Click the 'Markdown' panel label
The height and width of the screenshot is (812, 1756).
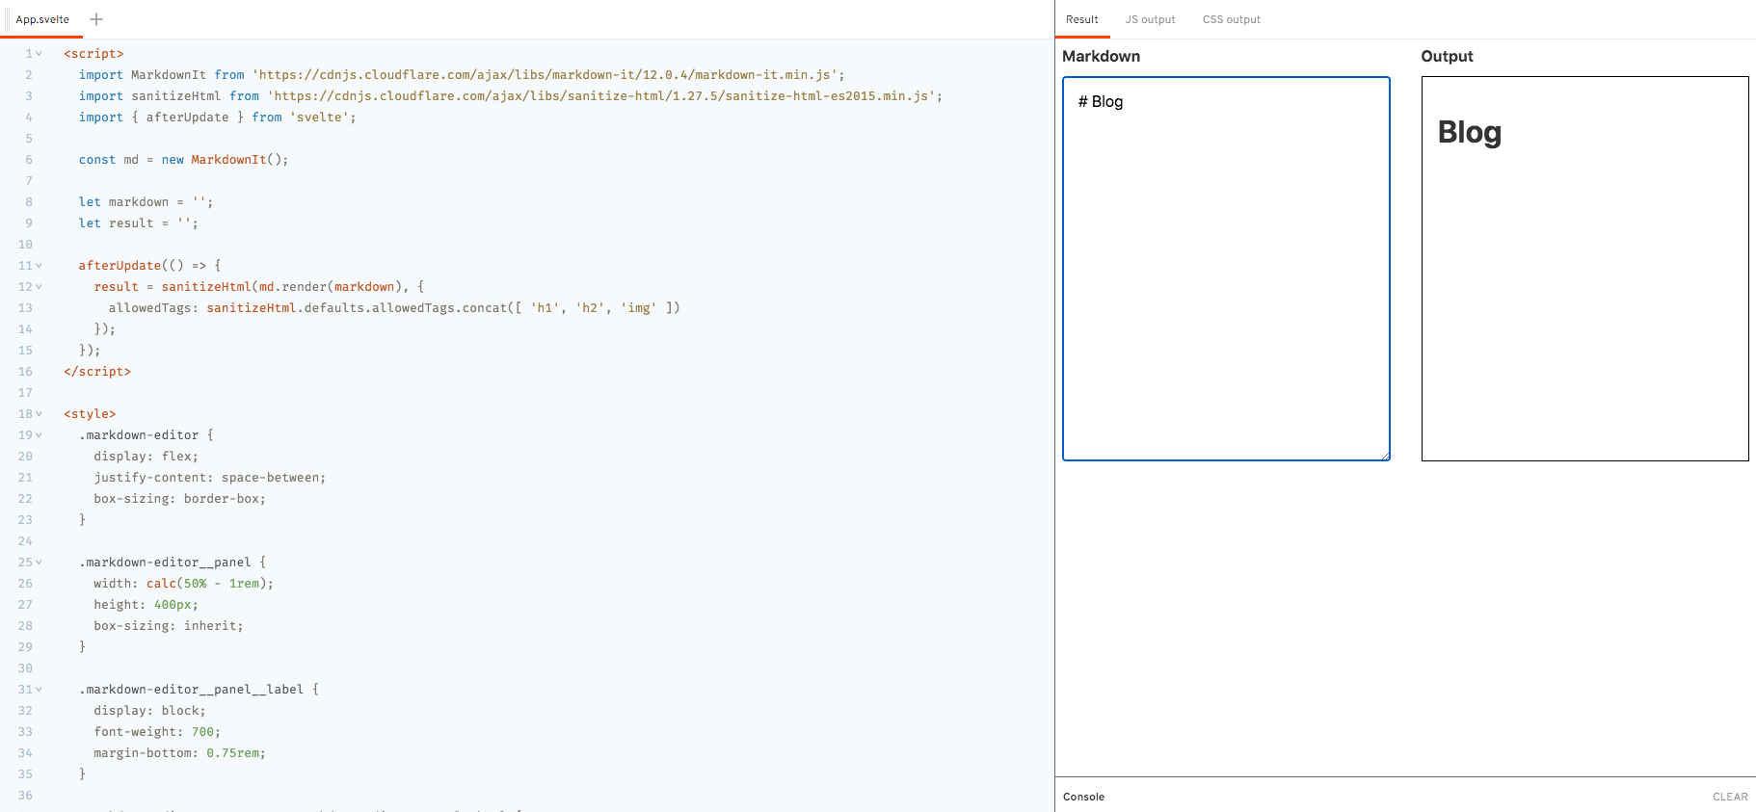coord(1101,56)
